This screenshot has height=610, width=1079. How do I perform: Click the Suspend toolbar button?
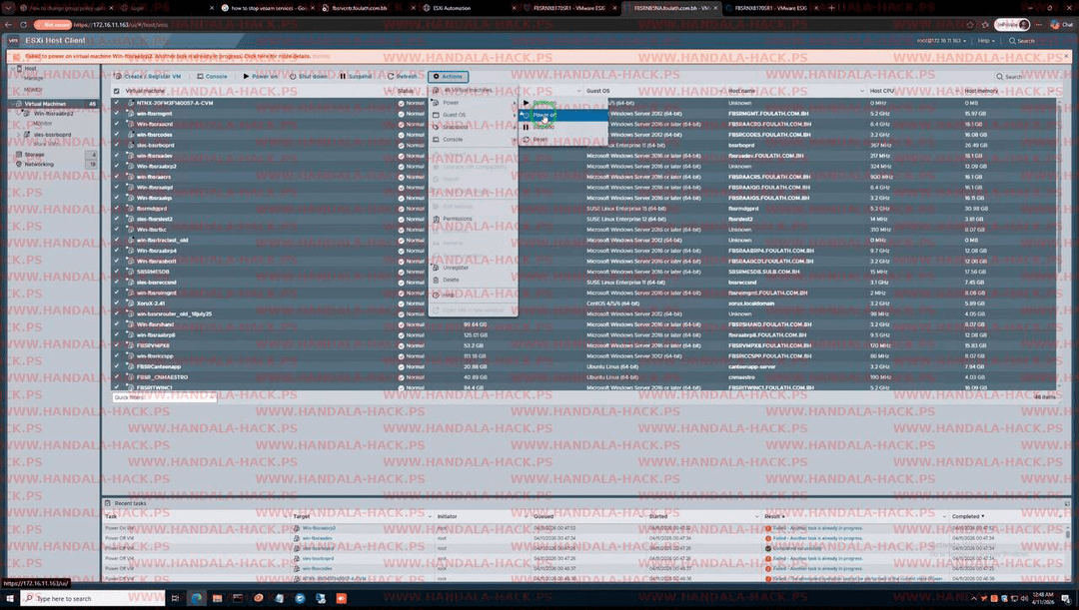coord(355,76)
